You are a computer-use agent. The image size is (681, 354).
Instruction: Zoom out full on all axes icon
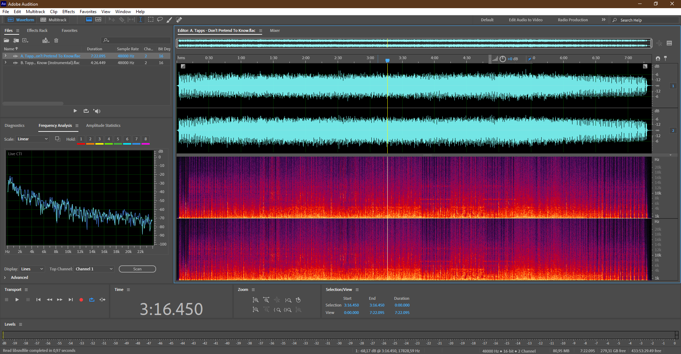[277, 300]
